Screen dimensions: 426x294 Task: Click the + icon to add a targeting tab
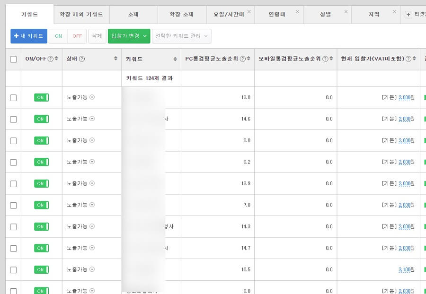click(x=408, y=15)
